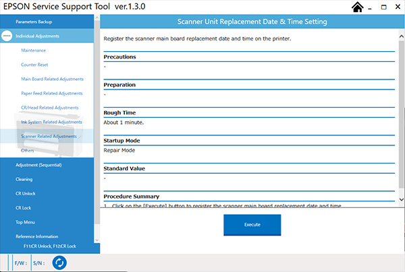Image resolution: width=405 pixels, height=272 pixels.
Task: Click content pane scroll down arrow
Action: click(x=402, y=199)
